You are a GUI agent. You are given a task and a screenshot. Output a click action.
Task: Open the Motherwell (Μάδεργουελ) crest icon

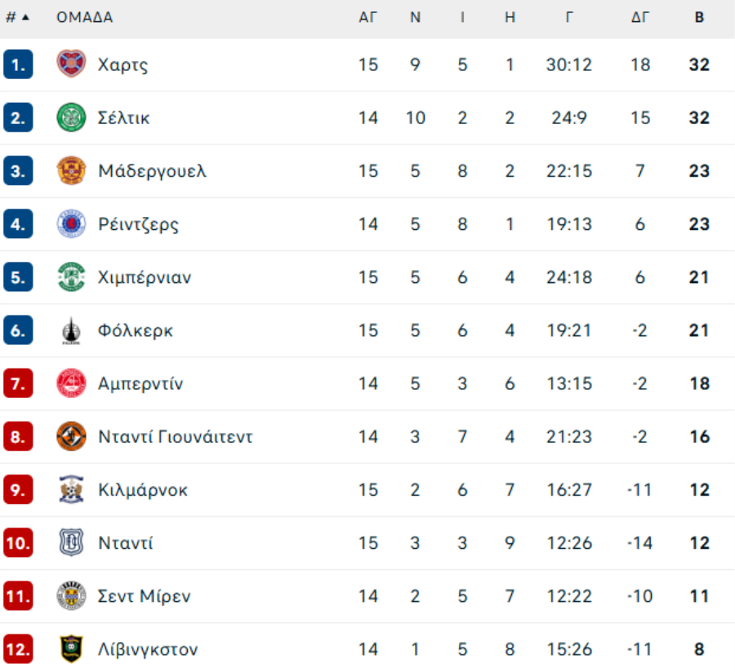[x=71, y=171]
